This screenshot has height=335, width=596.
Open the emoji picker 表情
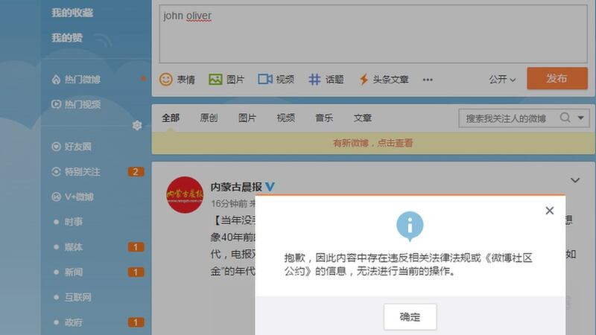pos(177,80)
